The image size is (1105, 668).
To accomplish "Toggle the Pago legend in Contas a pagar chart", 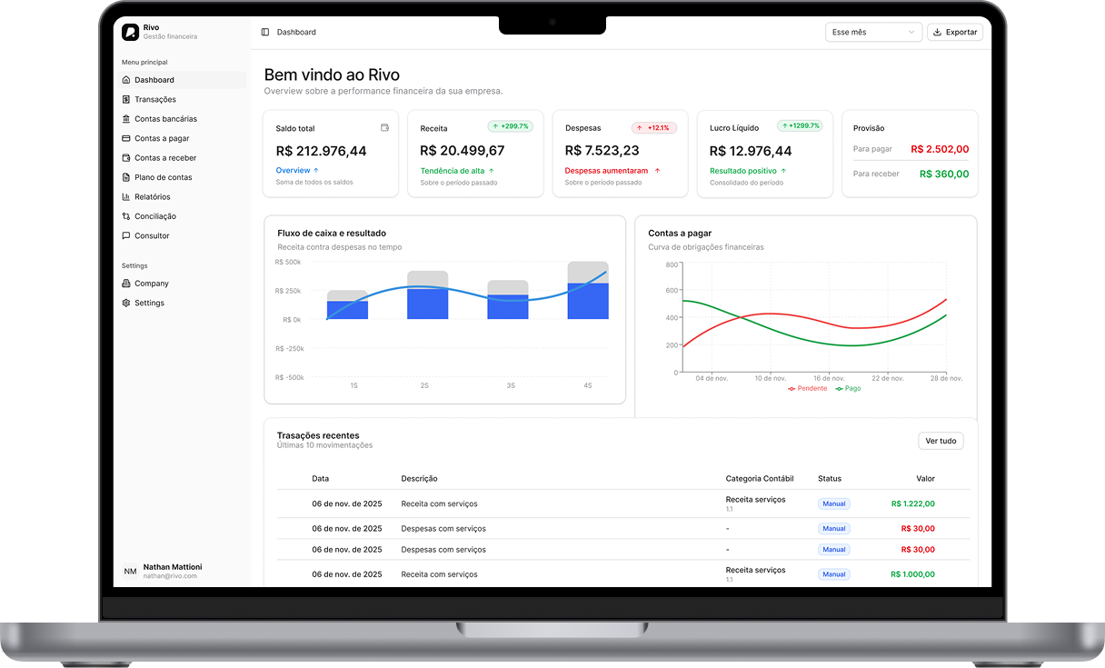I will [x=847, y=387].
